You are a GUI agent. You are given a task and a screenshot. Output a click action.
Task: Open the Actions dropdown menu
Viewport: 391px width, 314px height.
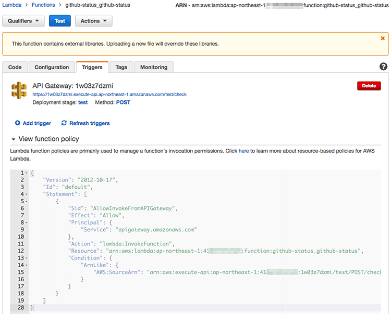point(93,21)
